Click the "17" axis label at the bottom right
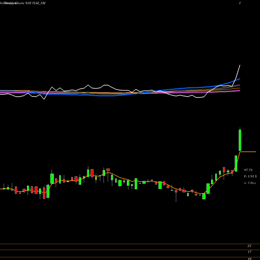Viewport: 260px width, 260px height. [x=250, y=252]
